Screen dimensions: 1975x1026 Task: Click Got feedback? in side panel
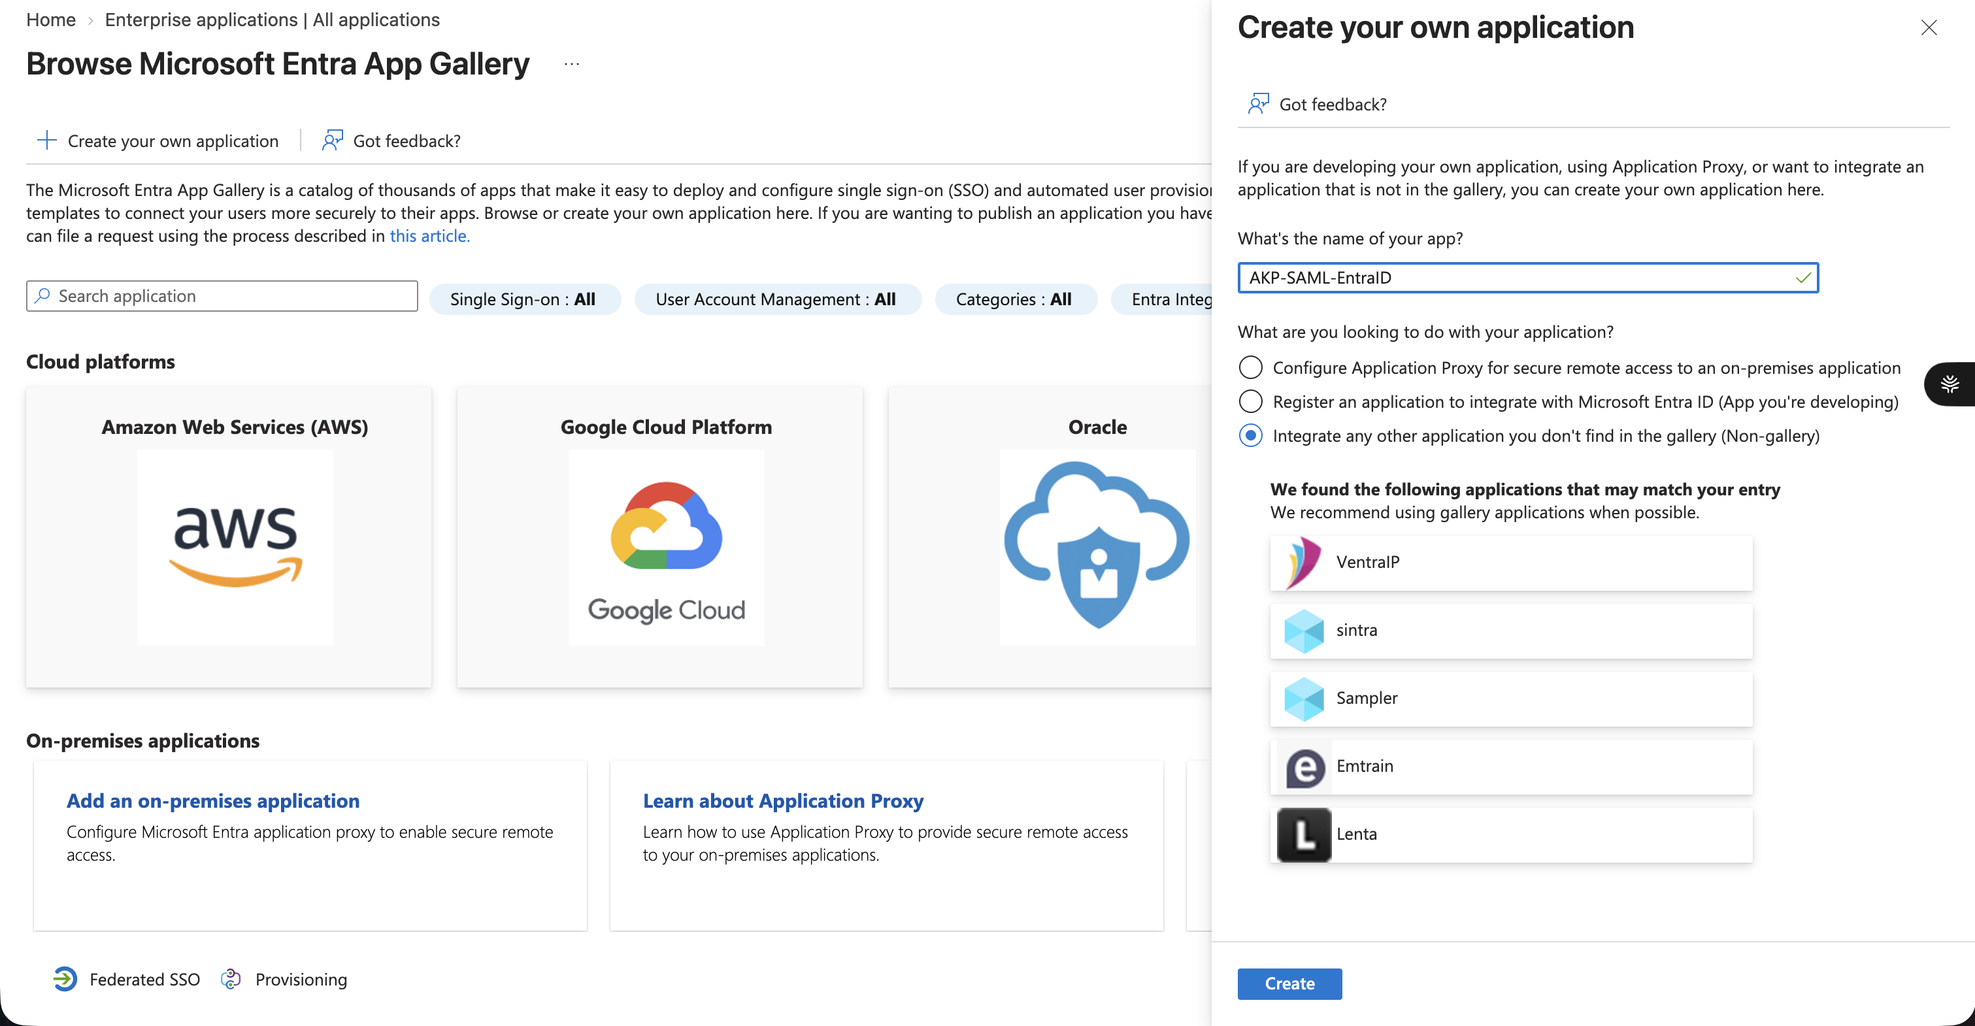[x=1333, y=105]
